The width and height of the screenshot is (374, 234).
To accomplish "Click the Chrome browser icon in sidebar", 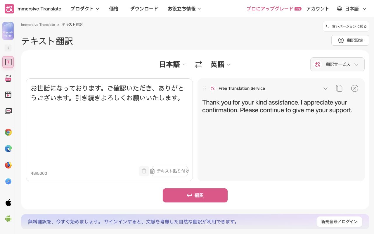I will (x=8, y=133).
